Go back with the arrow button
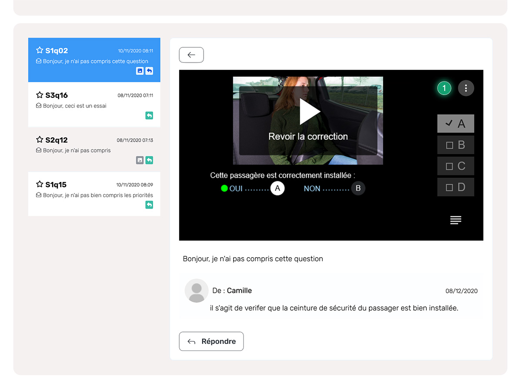The height and width of the screenshot is (391, 522). (191, 55)
